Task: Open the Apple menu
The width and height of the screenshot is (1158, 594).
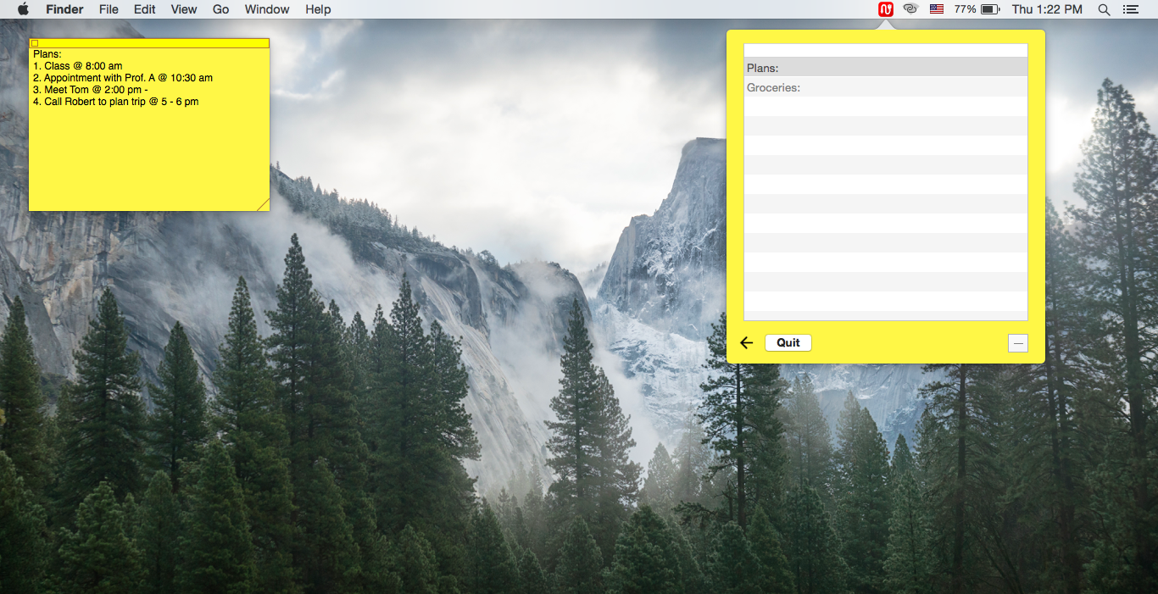Action: (23, 9)
